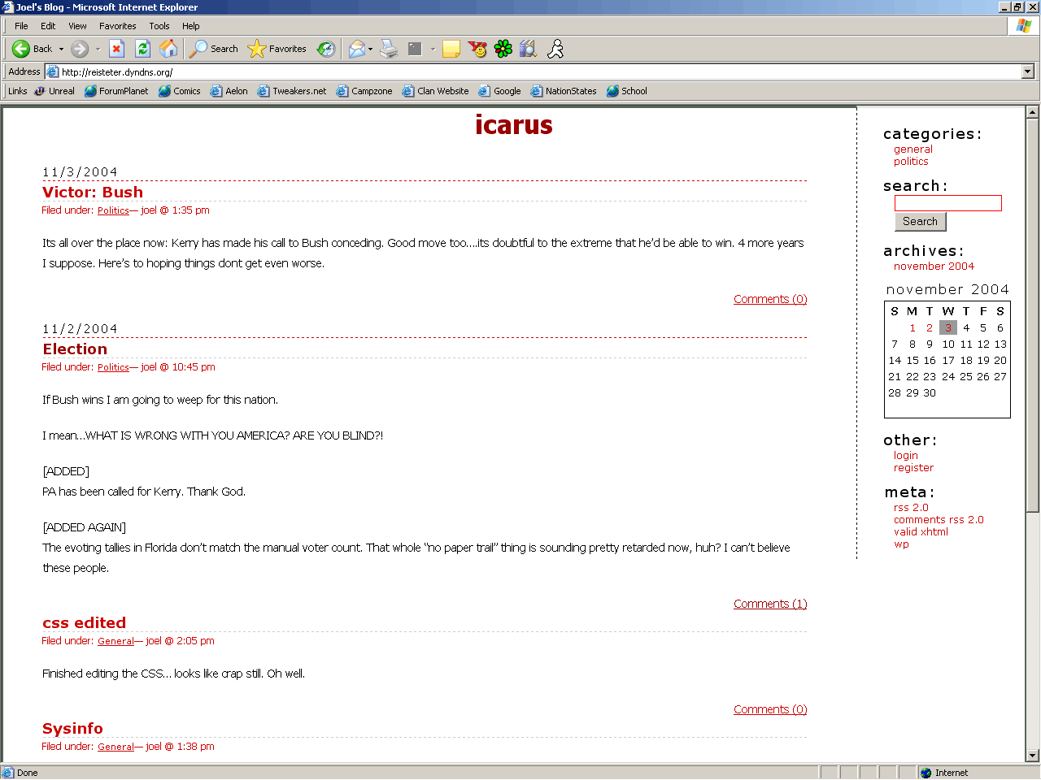
Task: Click the login link
Action: click(906, 456)
